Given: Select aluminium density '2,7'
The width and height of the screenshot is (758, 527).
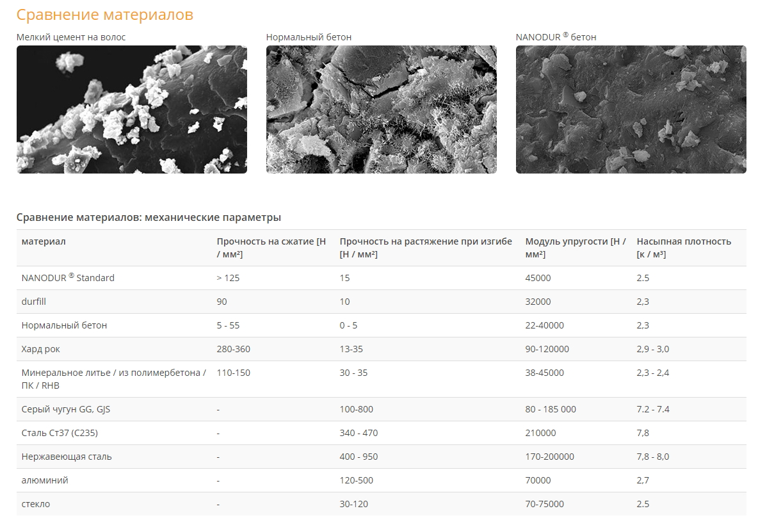Looking at the screenshot, I should coord(643,480).
